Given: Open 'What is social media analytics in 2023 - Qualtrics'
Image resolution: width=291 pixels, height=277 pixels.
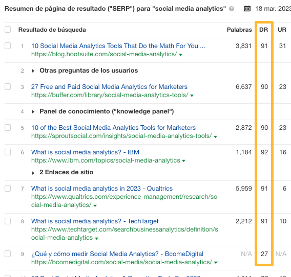Looking at the screenshot, I should point(102,188).
